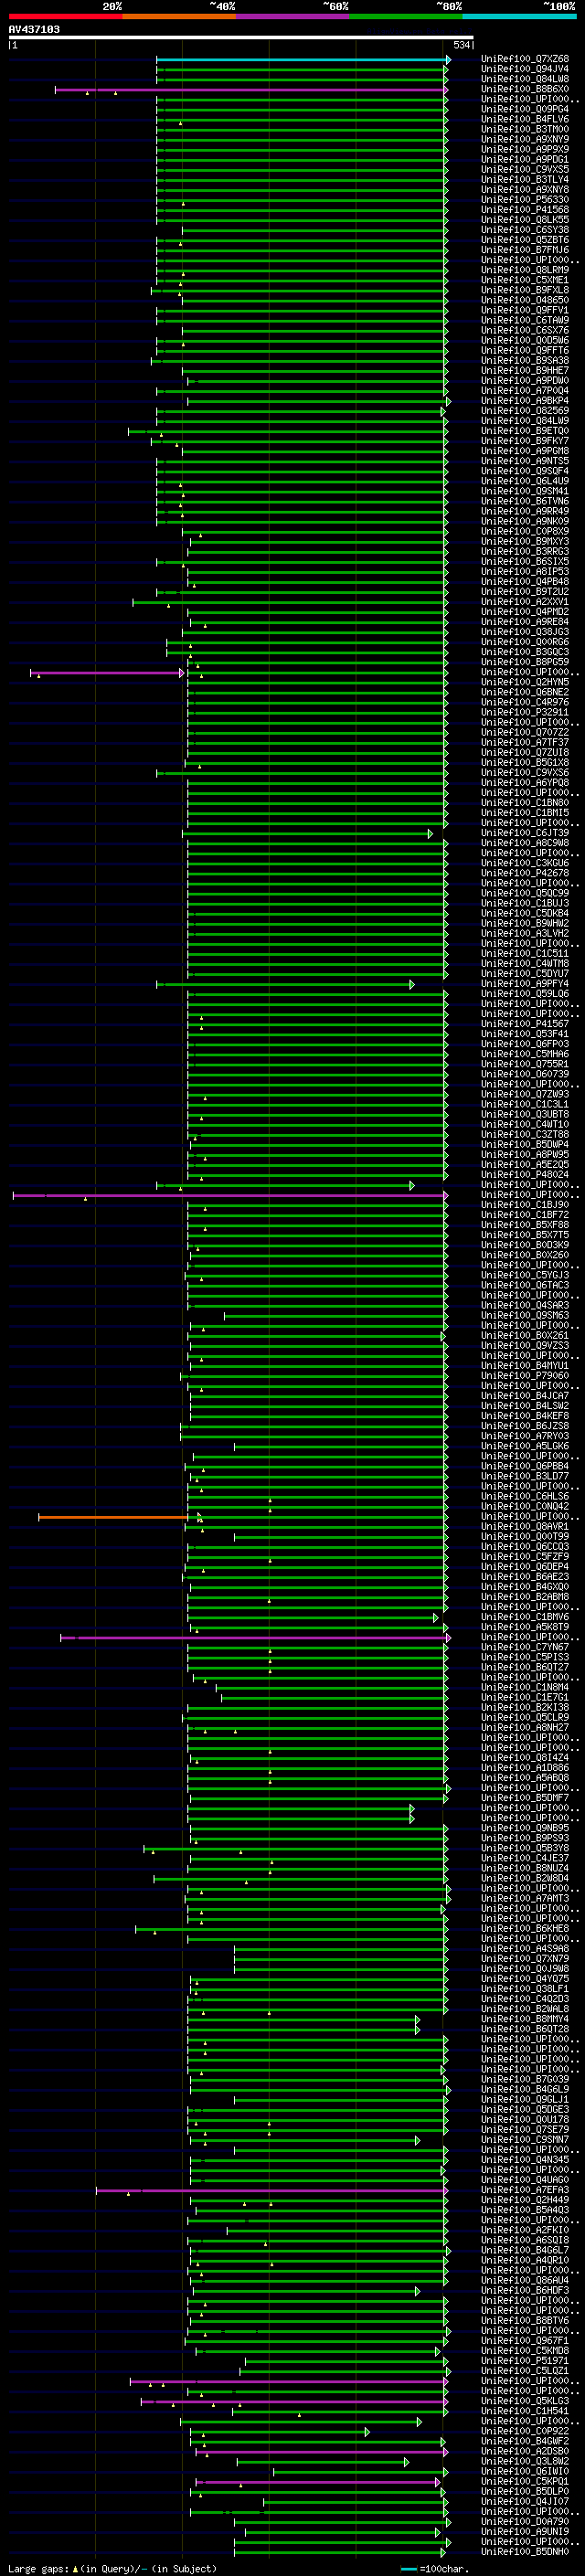Click the red 20% identity legend segment
This screenshot has height=2576, width=585.
point(65,17)
